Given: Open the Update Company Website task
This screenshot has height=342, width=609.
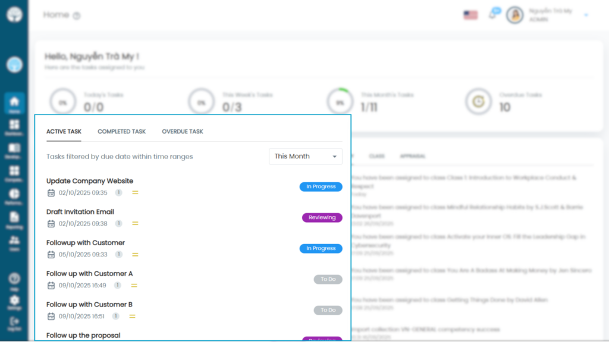Looking at the screenshot, I should tap(90, 181).
